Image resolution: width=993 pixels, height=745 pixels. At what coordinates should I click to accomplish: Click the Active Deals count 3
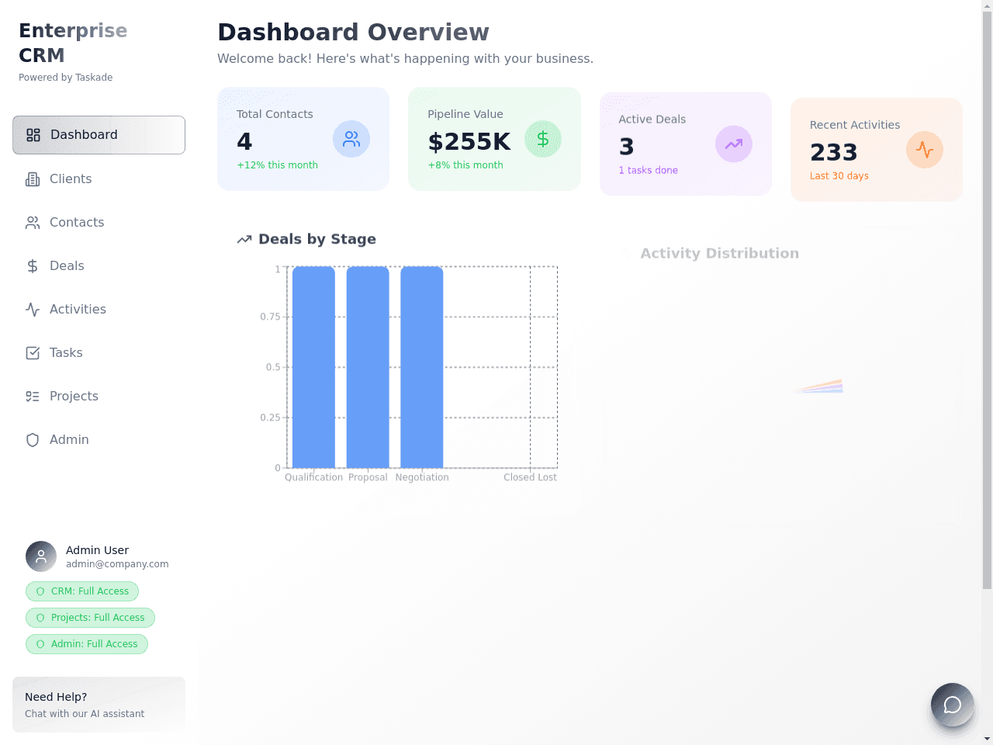click(626, 147)
